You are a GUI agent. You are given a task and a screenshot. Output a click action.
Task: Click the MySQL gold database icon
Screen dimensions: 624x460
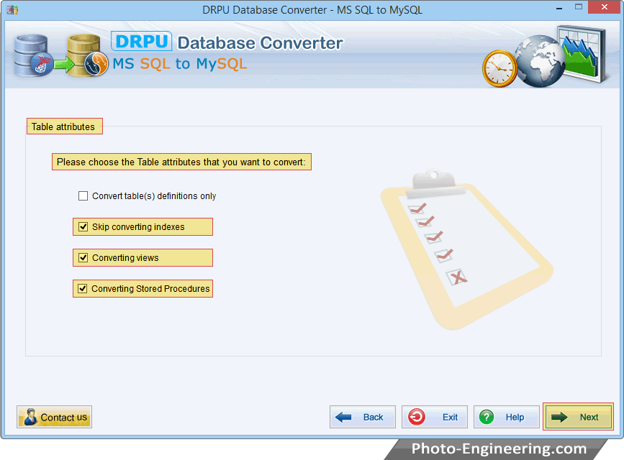(x=88, y=55)
